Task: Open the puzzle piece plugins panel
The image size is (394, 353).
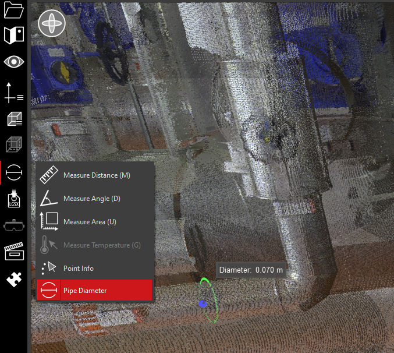Action: 13,280
